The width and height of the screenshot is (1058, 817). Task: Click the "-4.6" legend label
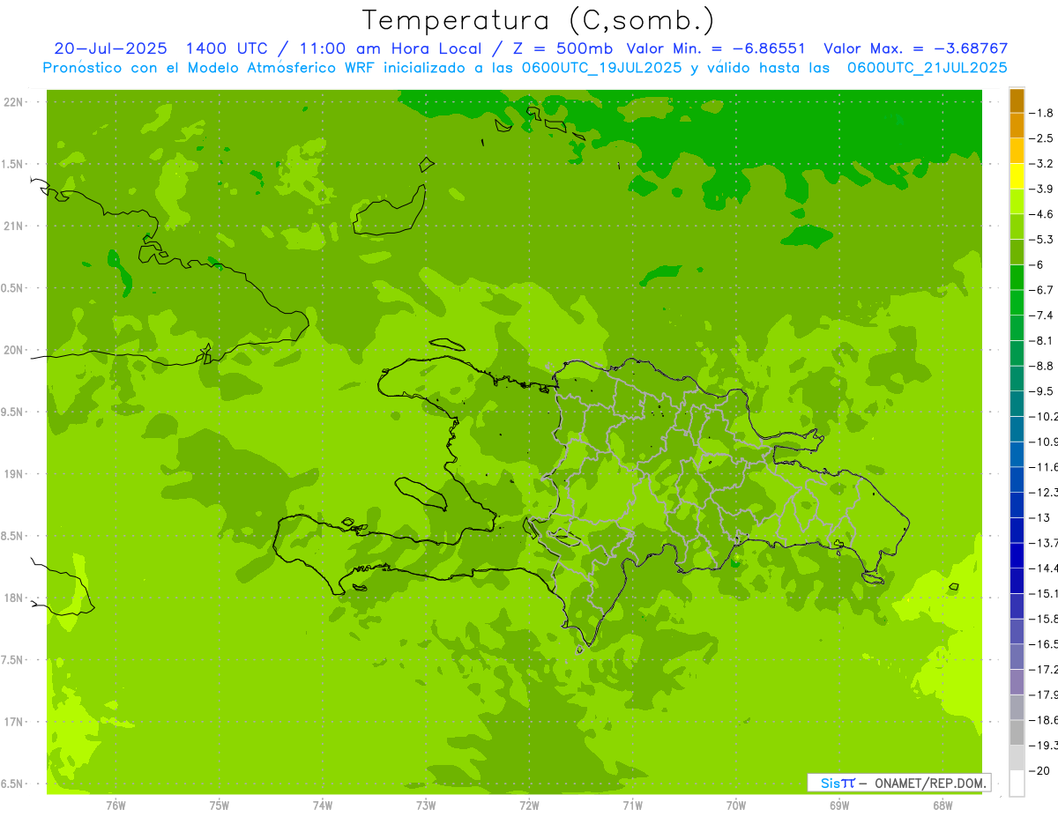coord(1041,214)
